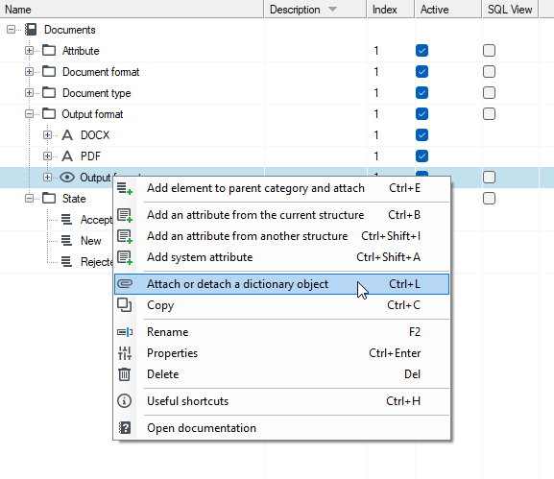Choose Rename from the context menu

point(282,332)
